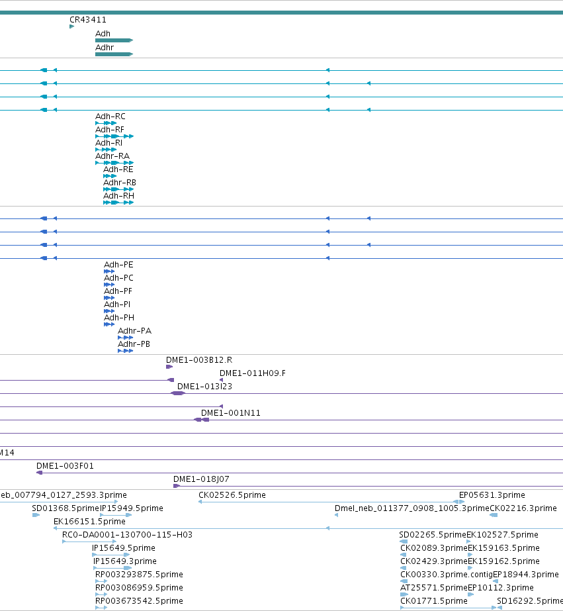Select the Dmel_neb_011377_0908_1005.3prime feature
Screen dimensions: 563x611
coord(336,515)
